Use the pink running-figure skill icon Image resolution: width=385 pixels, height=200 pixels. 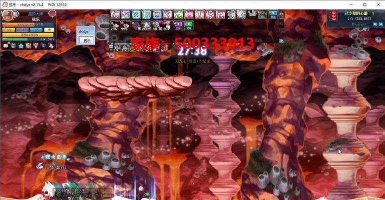pos(210,14)
